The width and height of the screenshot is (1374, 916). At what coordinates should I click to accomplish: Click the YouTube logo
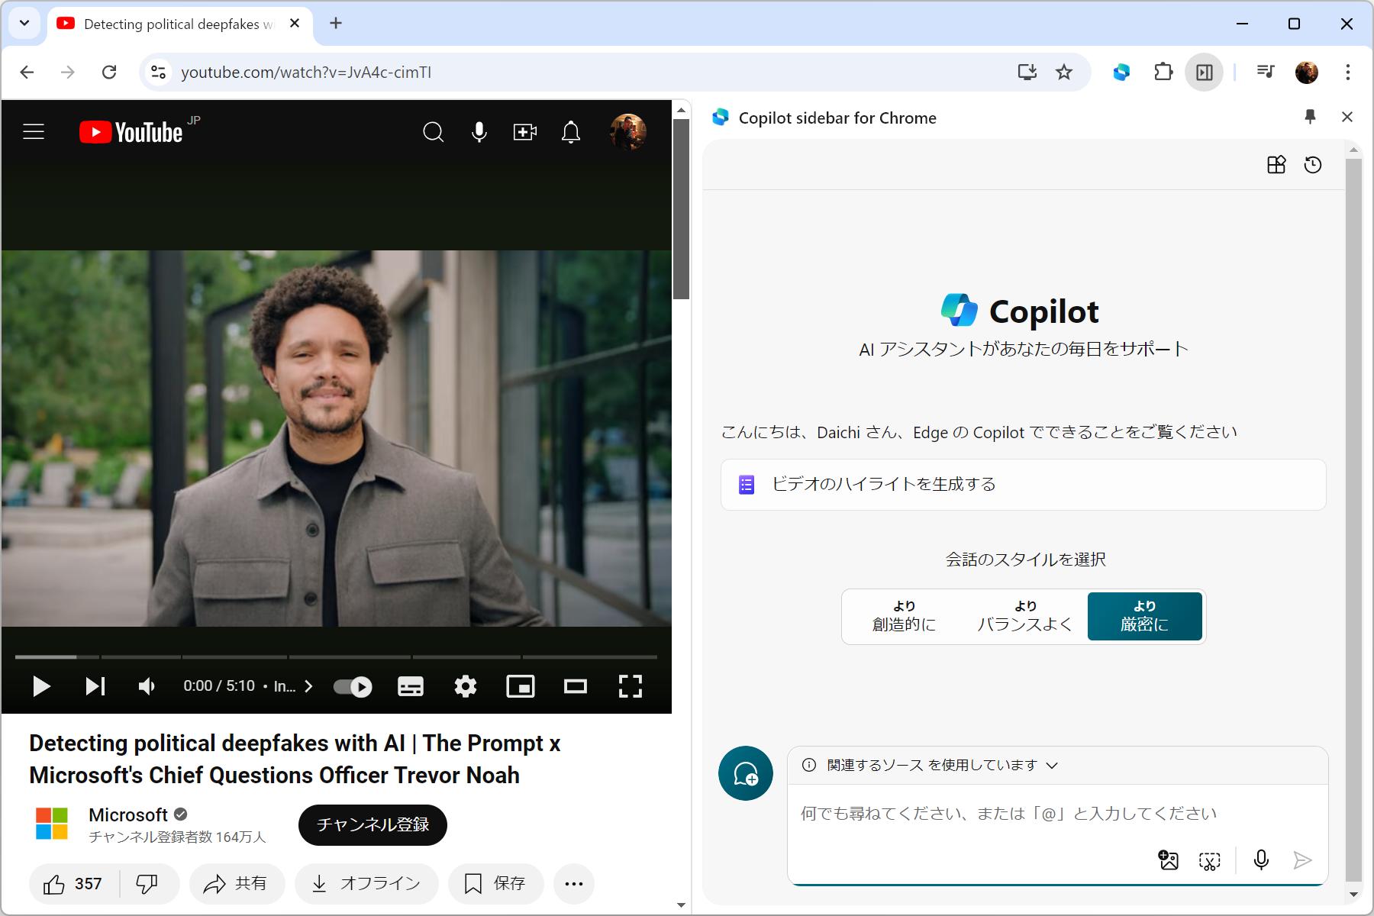tap(131, 132)
